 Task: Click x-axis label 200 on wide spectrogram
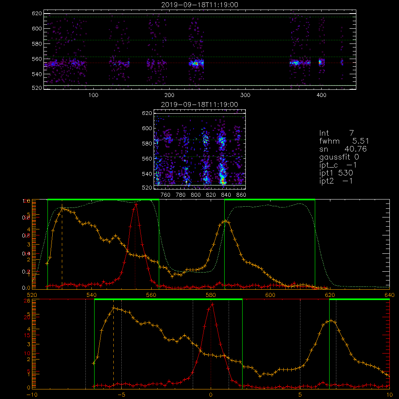170,95
